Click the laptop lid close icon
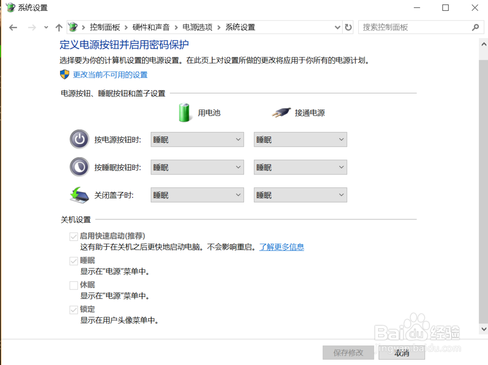 pos(80,195)
